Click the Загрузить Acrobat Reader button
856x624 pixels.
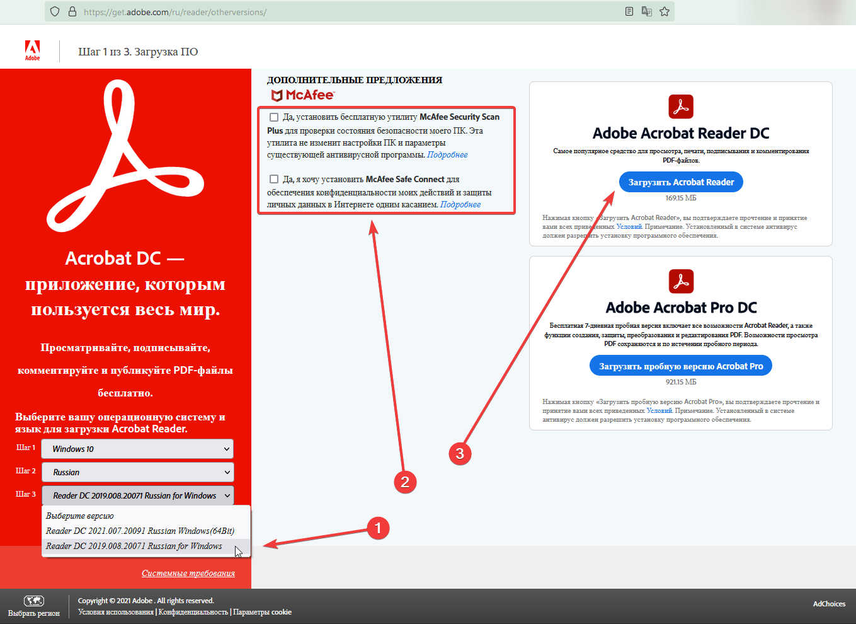click(681, 182)
